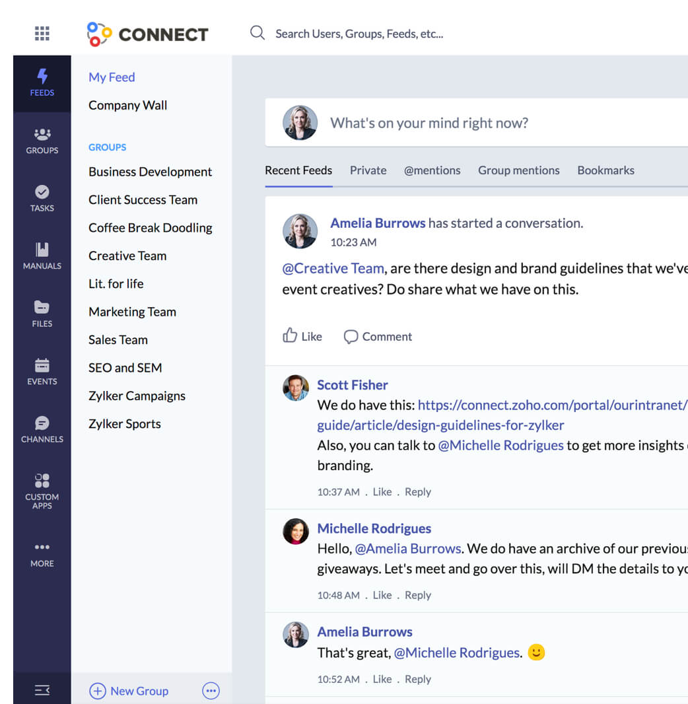Open the Manuals section
The image size is (688, 704).
point(42,256)
